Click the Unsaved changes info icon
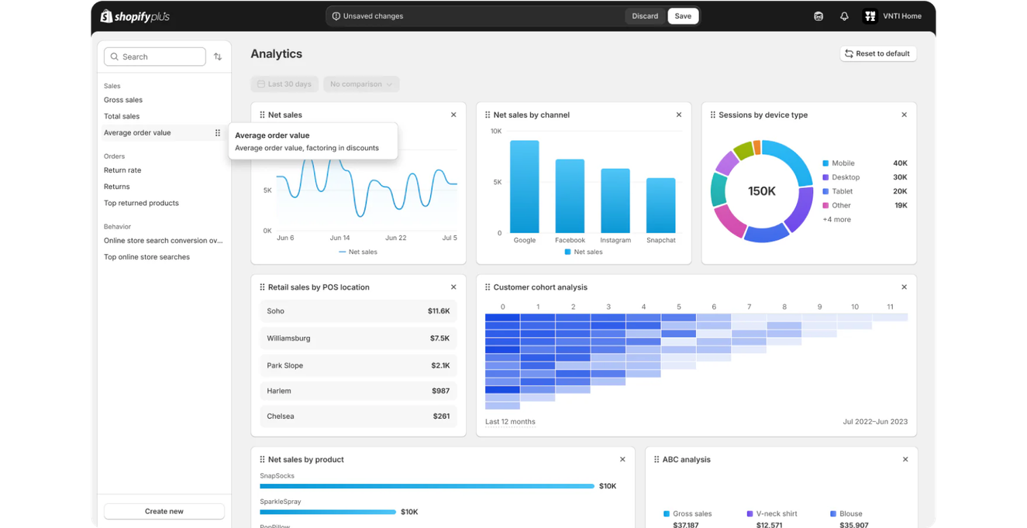This screenshot has width=1027, height=528. pyautogui.click(x=336, y=16)
